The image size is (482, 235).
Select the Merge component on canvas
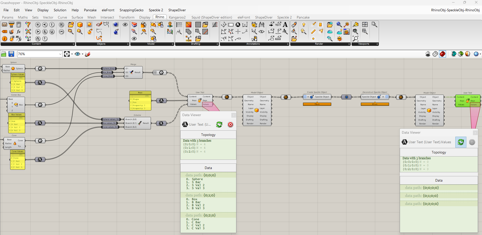tap(133, 72)
